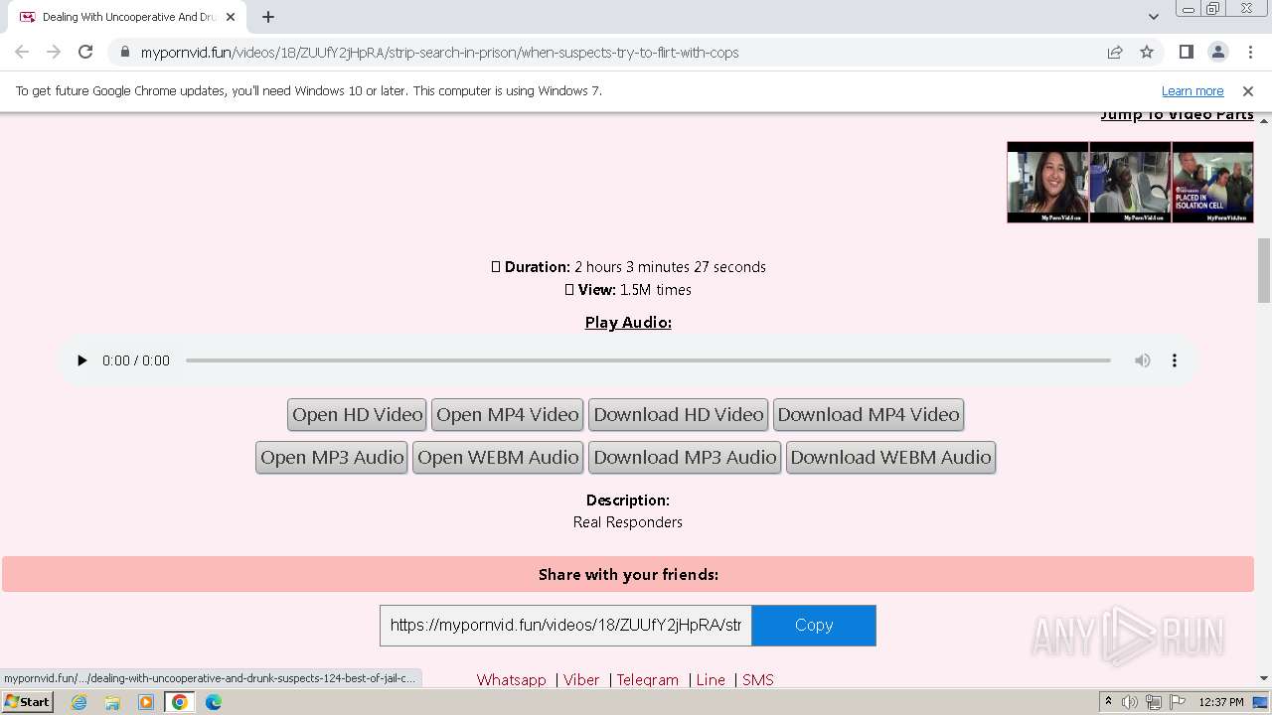The image size is (1272, 715).
Task: Click scrollbar down arrow
Action: coord(1264,678)
